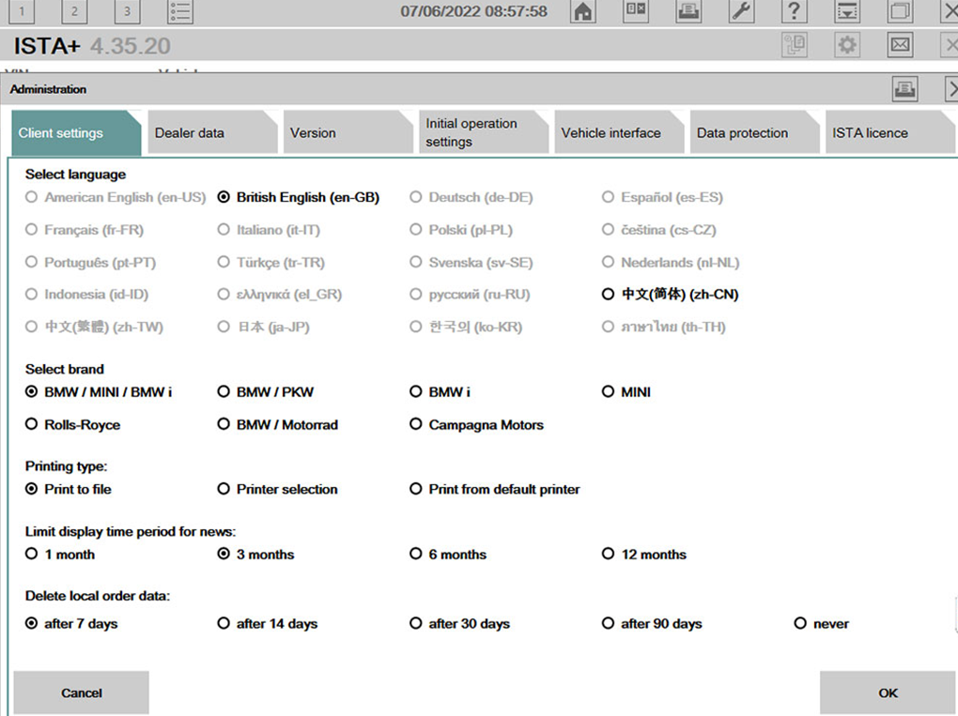Click the two-box panel icon beside the home icon
This screenshot has height=716, width=958.
636,11
